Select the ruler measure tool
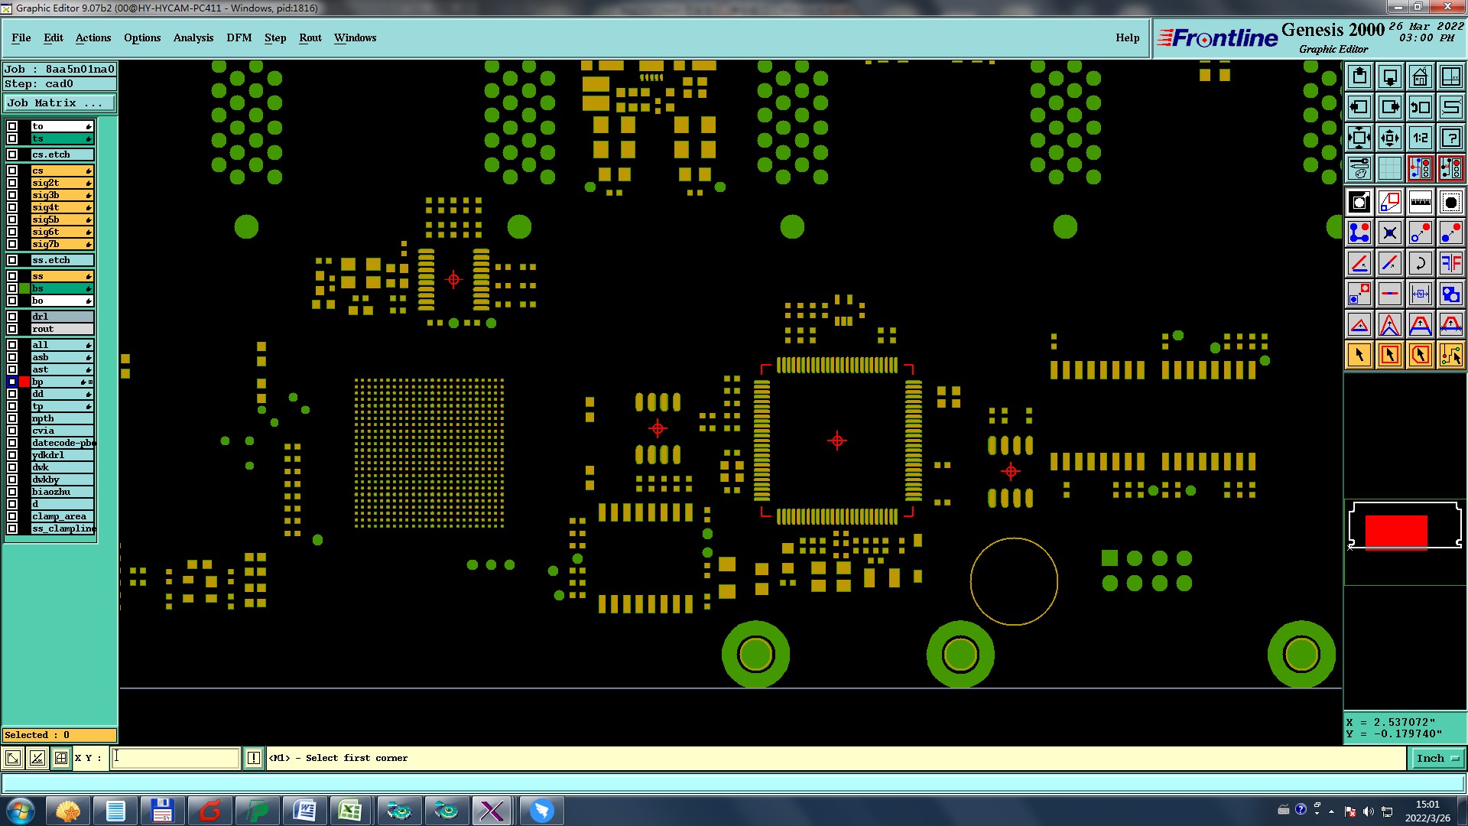Screen dimensions: 1468x826 tap(1420, 202)
